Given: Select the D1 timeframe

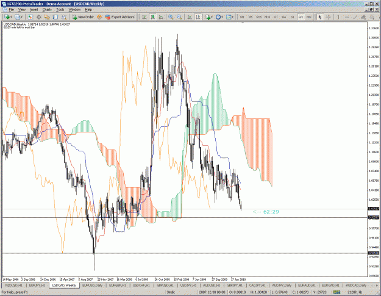Looking at the screenshot, I should coord(293,17).
